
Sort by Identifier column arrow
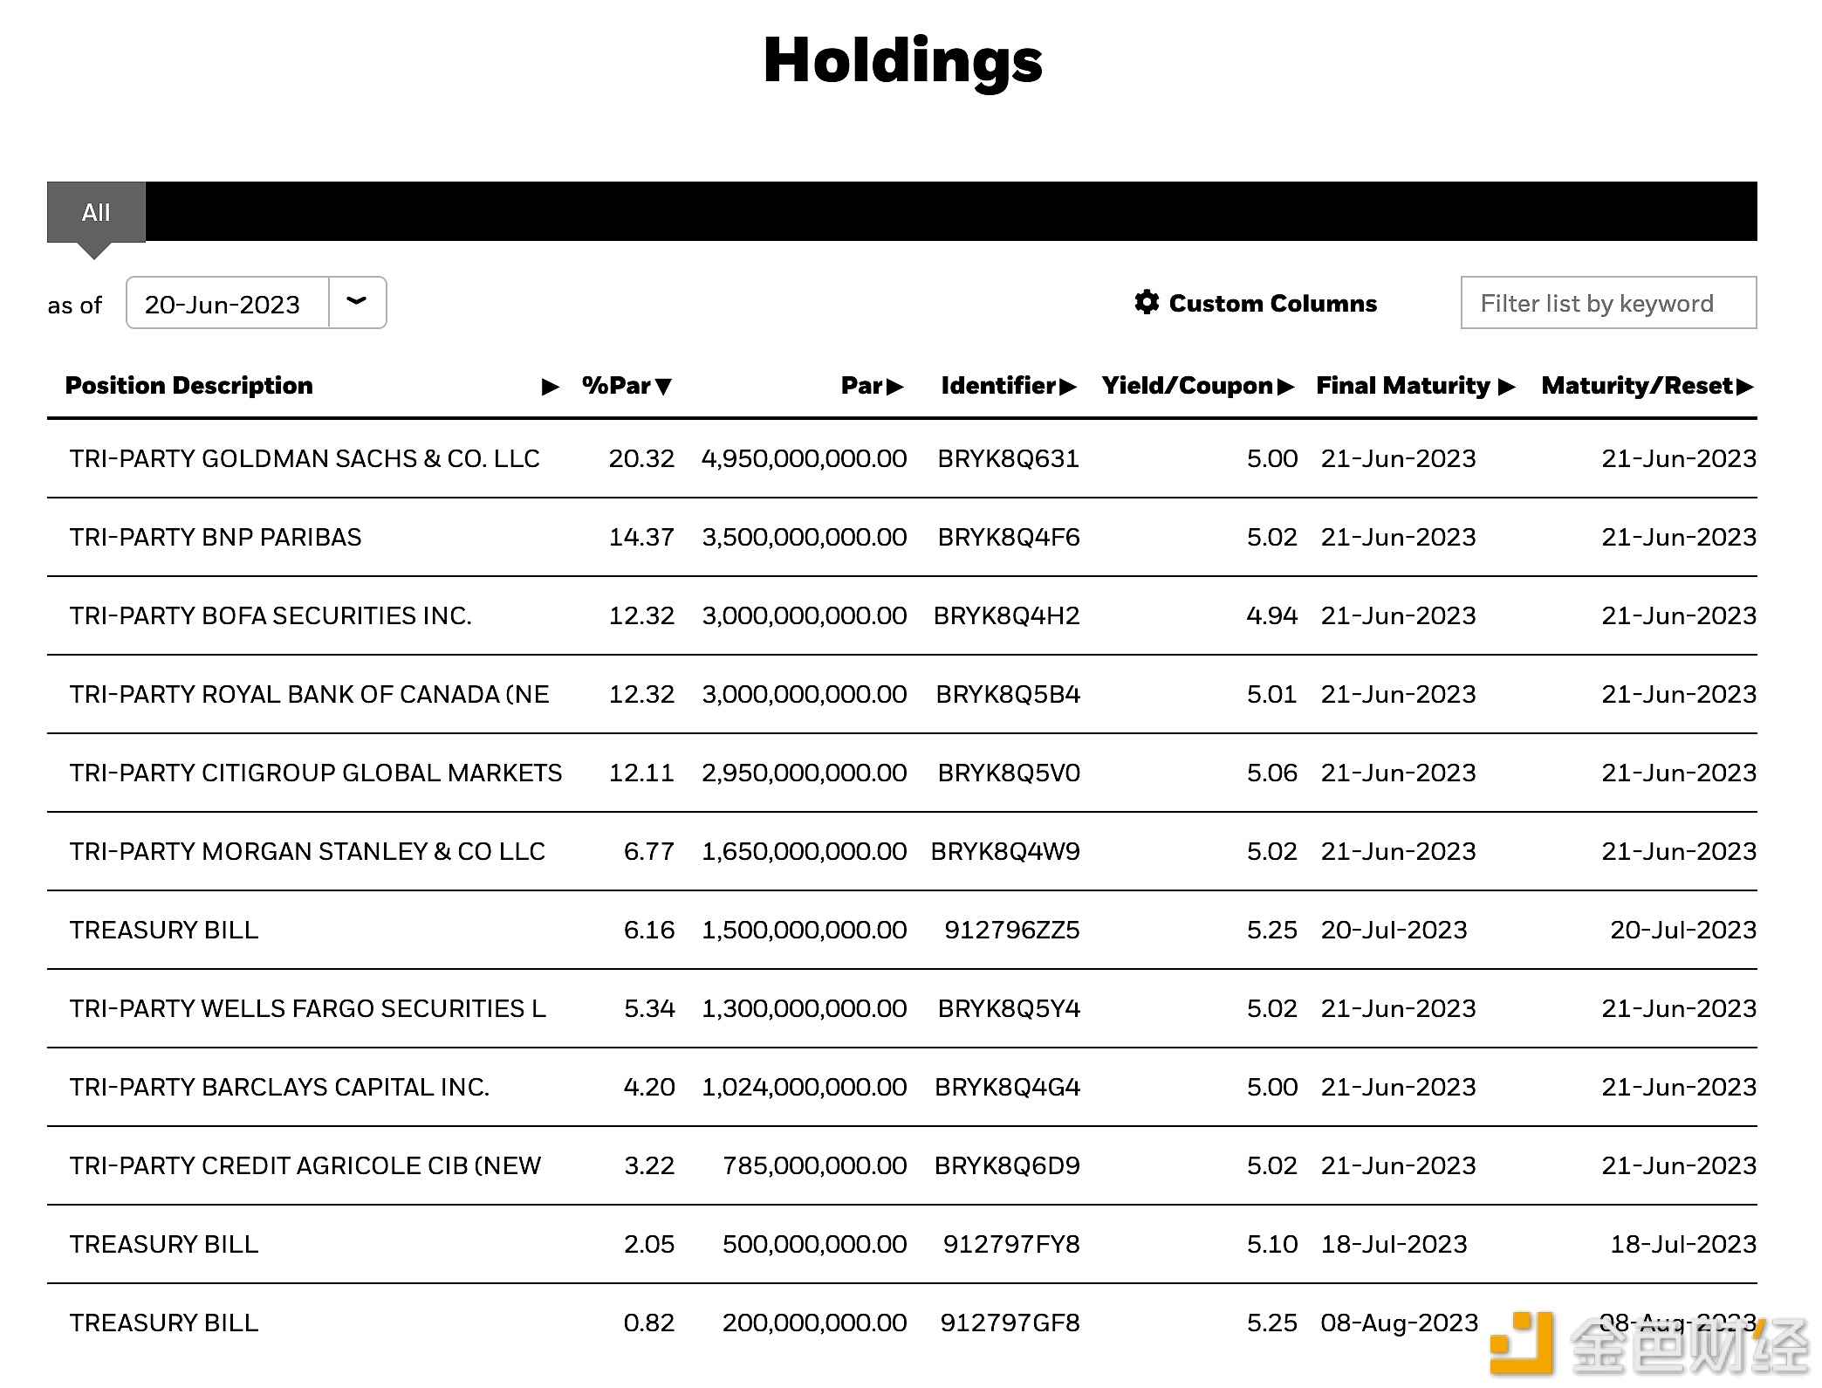(1068, 387)
